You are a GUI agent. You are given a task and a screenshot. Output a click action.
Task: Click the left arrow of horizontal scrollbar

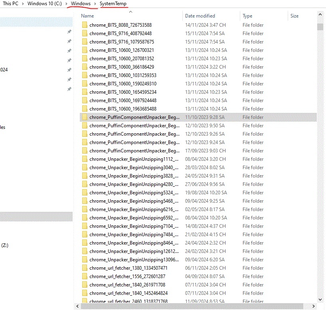click(x=77, y=306)
